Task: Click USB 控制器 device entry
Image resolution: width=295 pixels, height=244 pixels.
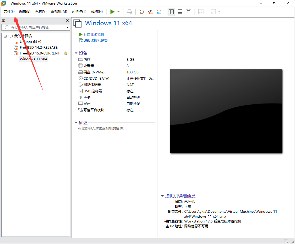Action: (93, 91)
